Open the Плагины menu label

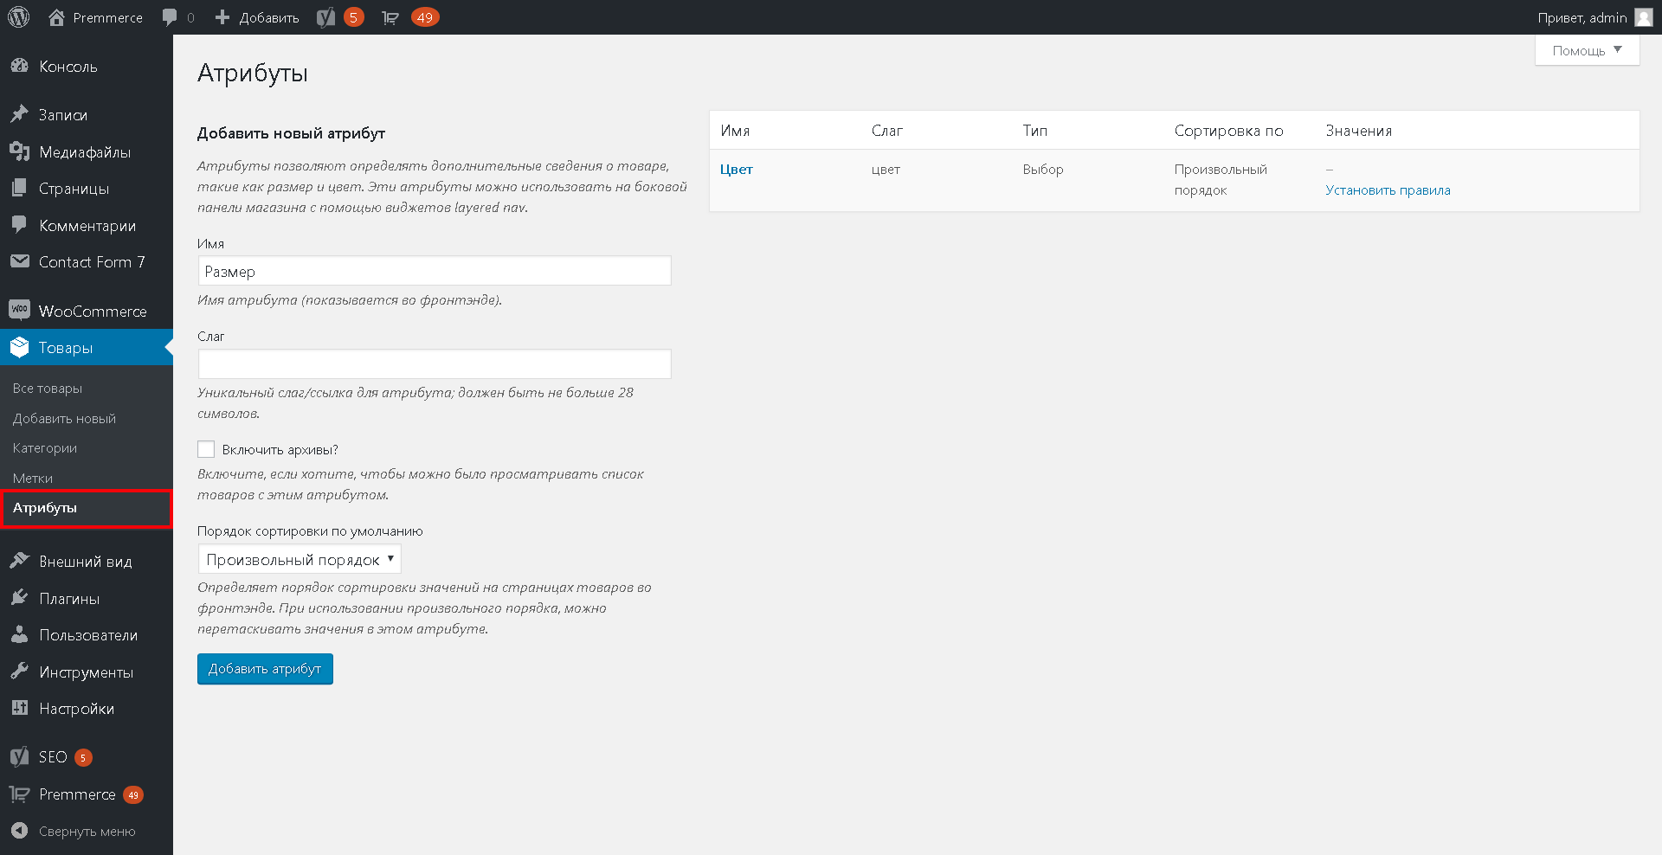[x=69, y=599]
